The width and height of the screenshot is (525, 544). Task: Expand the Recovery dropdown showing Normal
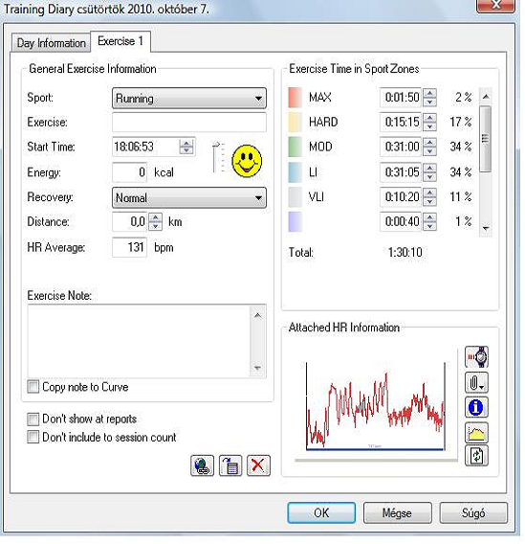click(x=189, y=197)
